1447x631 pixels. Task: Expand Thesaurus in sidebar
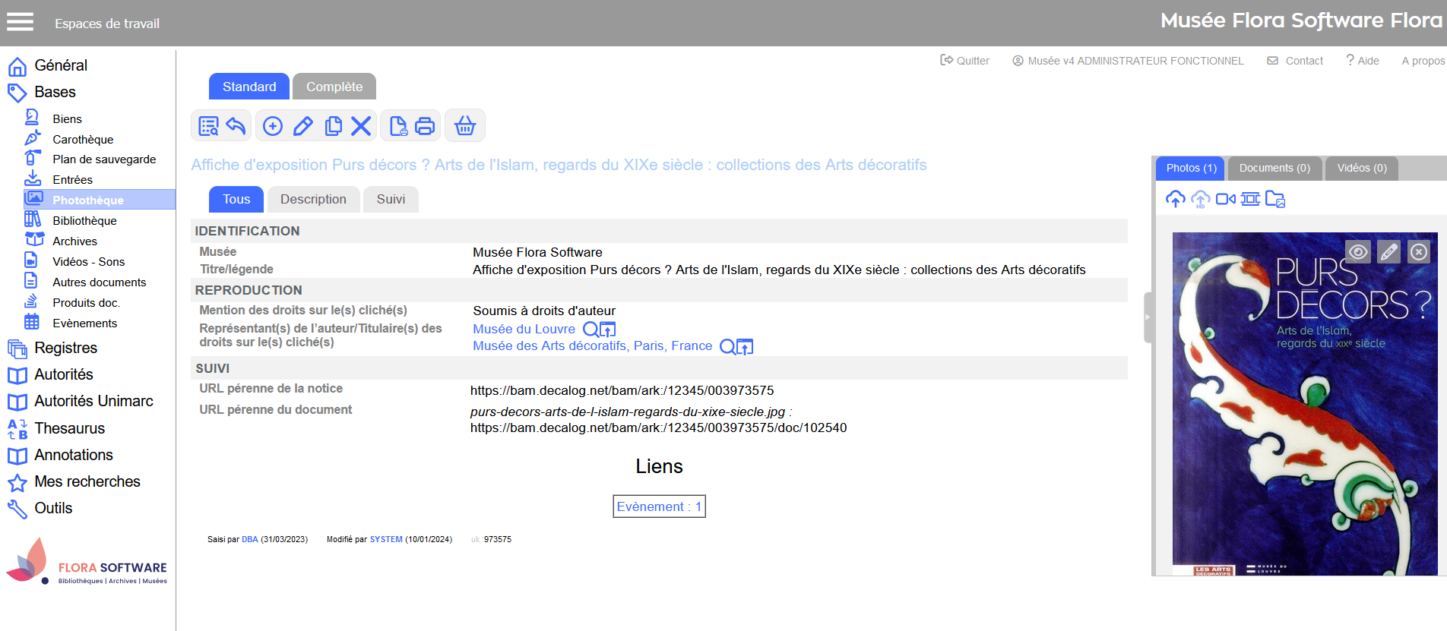tap(69, 428)
